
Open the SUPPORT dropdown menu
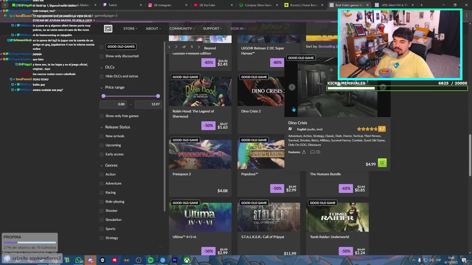click(x=212, y=28)
